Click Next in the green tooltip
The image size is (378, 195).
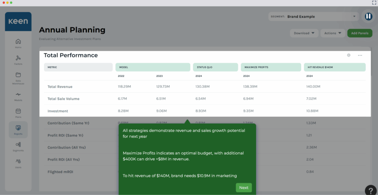[x=244, y=188]
